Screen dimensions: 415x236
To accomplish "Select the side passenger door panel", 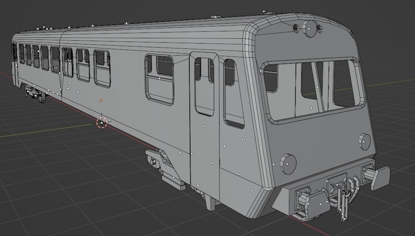I will click(x=205, y=126).
